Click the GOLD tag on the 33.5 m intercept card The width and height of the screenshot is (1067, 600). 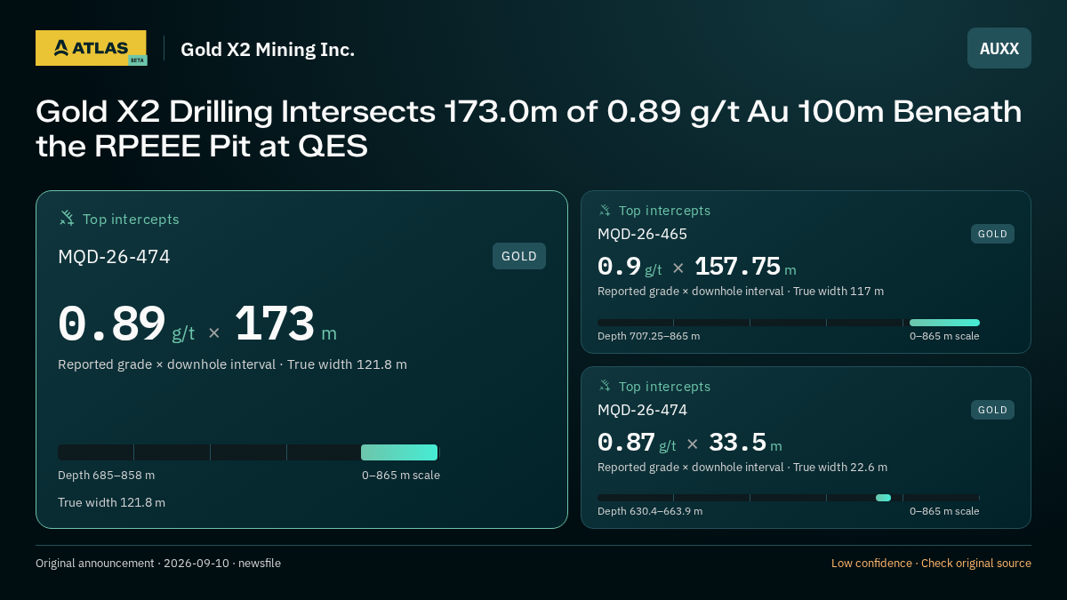coord(992,410)
